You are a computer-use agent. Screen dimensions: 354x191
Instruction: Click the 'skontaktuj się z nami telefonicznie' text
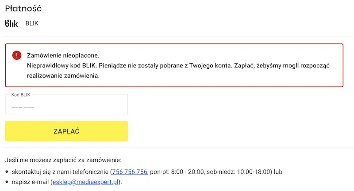(x=60, y=172)
